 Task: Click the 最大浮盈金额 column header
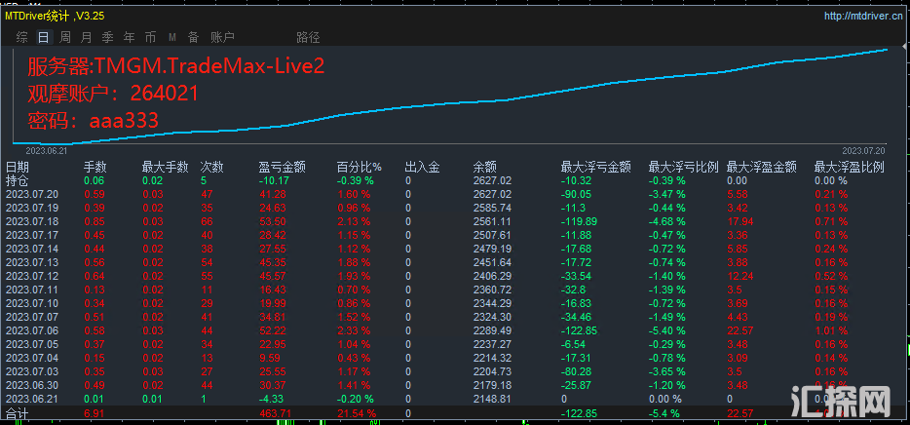point(762,168)
